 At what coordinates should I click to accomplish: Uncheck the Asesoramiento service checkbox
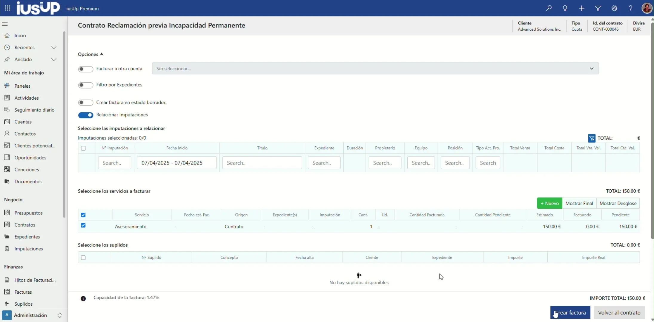click(83, 225)
